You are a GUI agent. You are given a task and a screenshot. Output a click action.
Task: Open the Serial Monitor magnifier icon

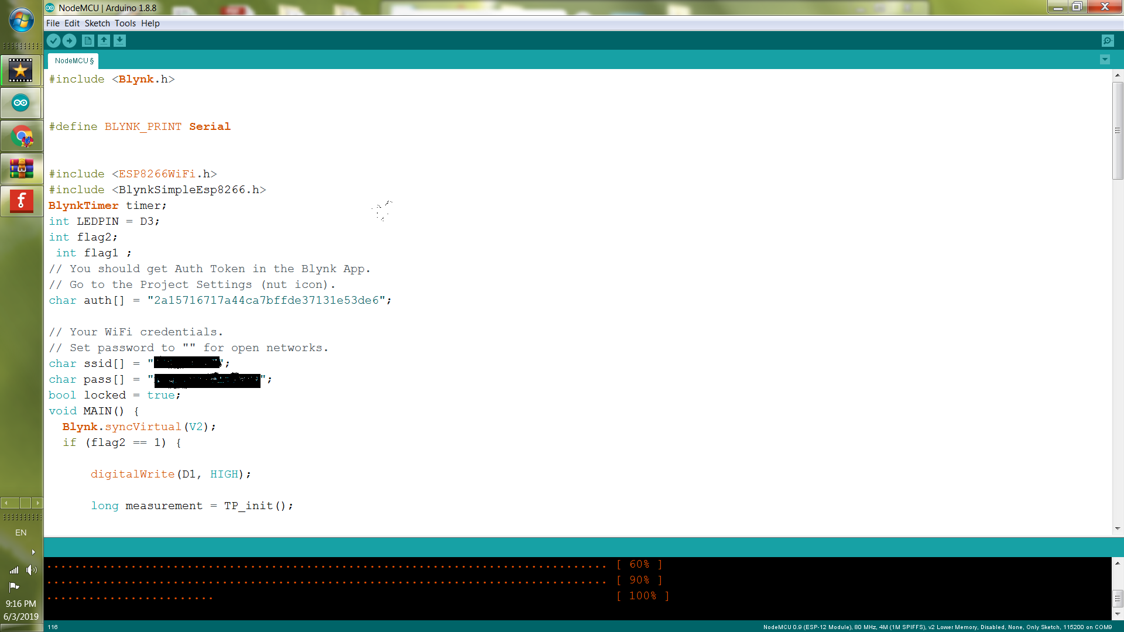pos(1108,40)
